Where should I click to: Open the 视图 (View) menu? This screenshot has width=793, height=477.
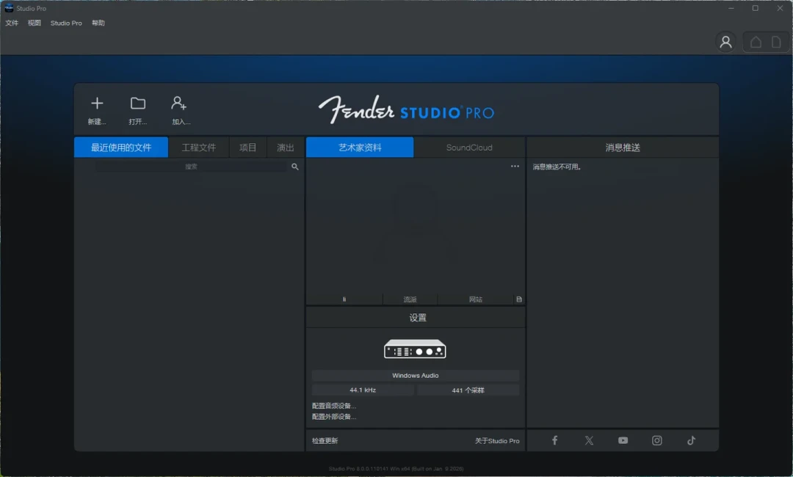coord(34,23)
